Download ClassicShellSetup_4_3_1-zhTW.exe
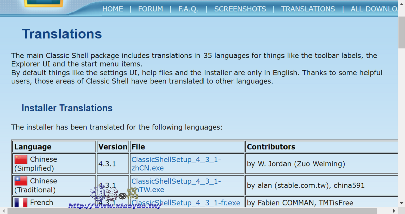 [x=176, y=185]
